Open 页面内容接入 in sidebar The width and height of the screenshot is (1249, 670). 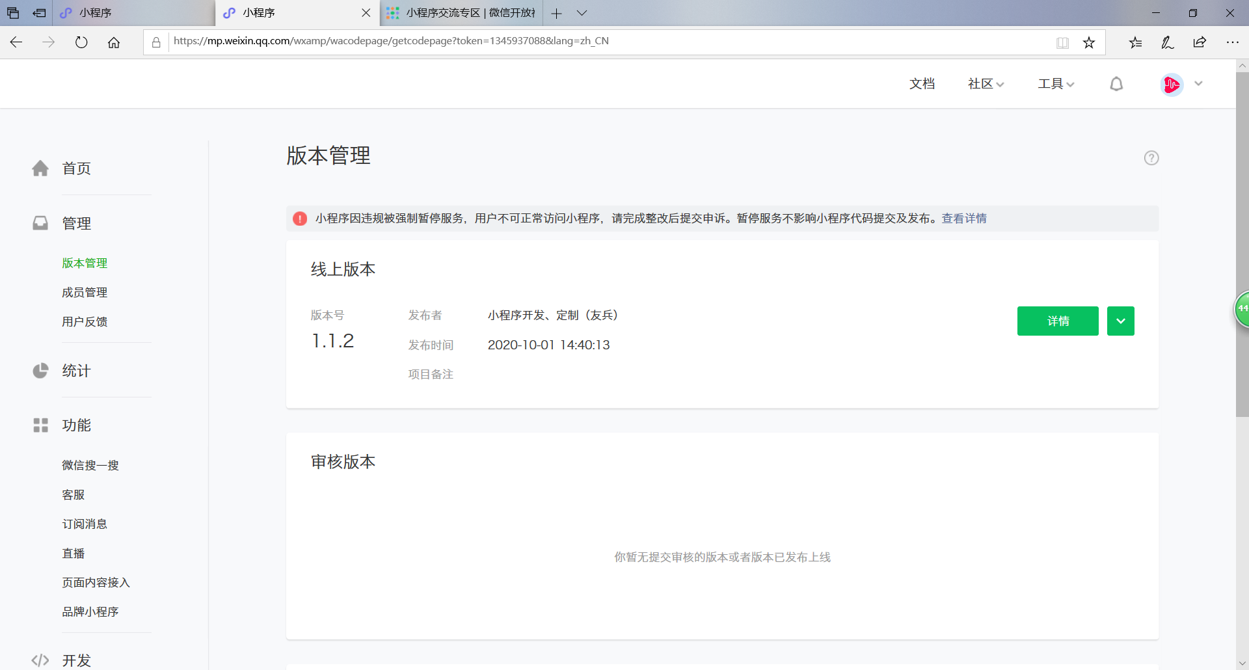click(96, 583)
